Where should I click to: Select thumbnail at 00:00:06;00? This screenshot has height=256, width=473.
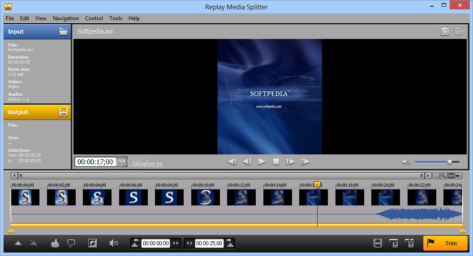click(133, 197)
